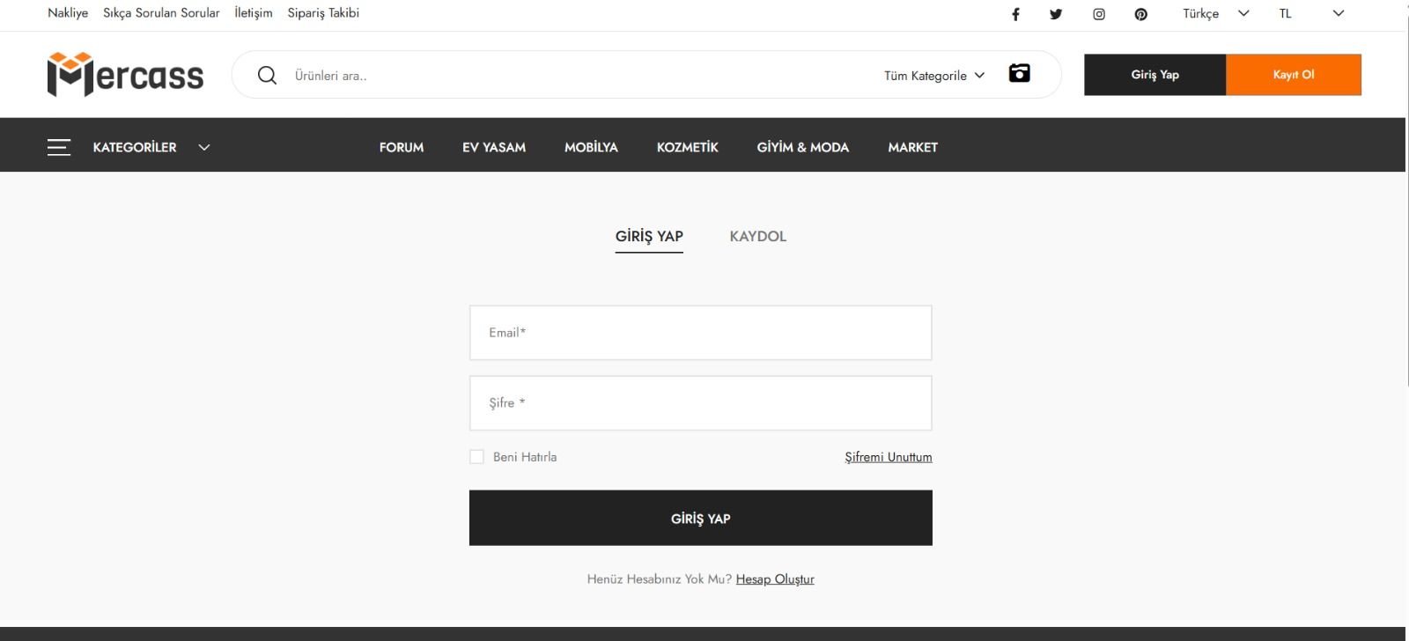Focus the Email input field
1409x641 pixels.
700,333
